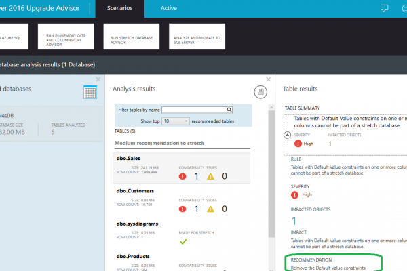Click impacted objects count in table summary
This screenshot has width=407, height=271.
[x=330, y=144]
